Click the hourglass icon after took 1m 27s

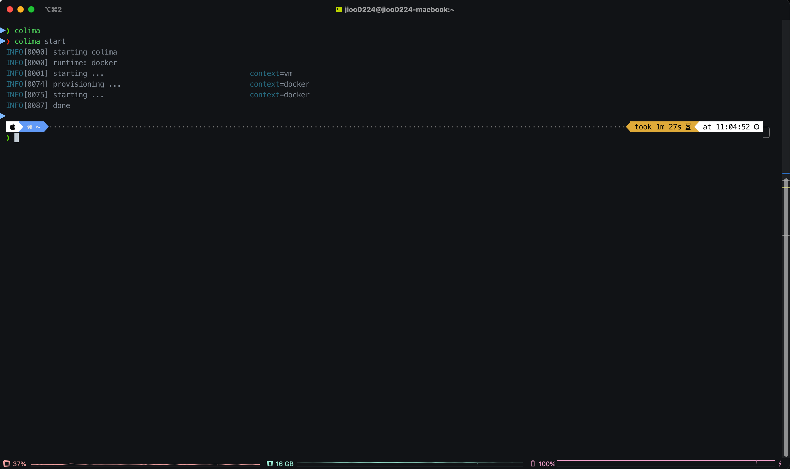point(688,127)
